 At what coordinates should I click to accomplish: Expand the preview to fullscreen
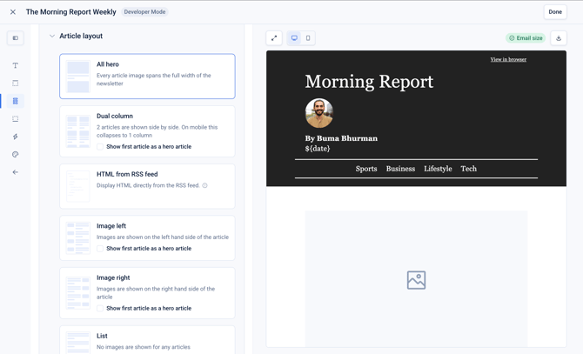(274, 38)
